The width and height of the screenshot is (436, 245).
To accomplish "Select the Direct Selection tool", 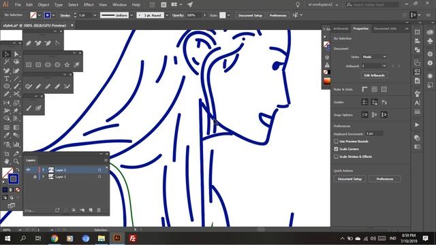I will (x=16, y=54).
